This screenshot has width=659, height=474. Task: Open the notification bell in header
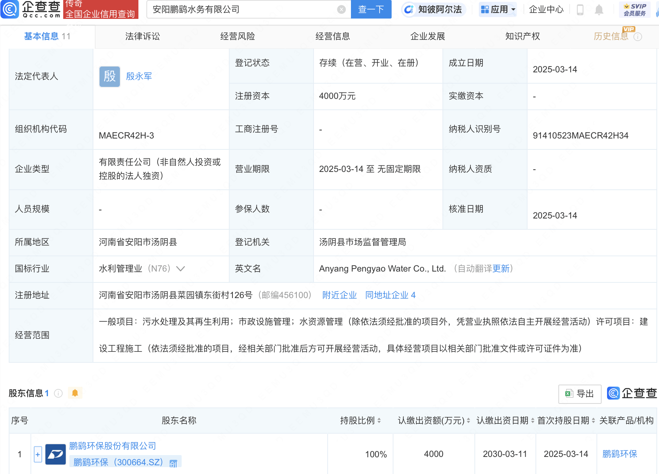pos(599,9)
